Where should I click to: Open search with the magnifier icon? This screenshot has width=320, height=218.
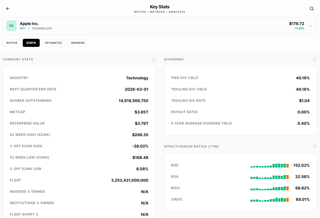[311, 9]
